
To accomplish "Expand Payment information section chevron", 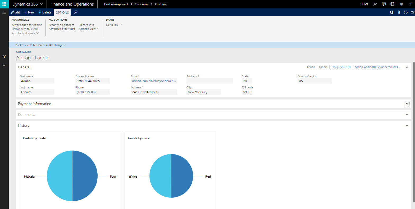I will click(x=407, y=104).
